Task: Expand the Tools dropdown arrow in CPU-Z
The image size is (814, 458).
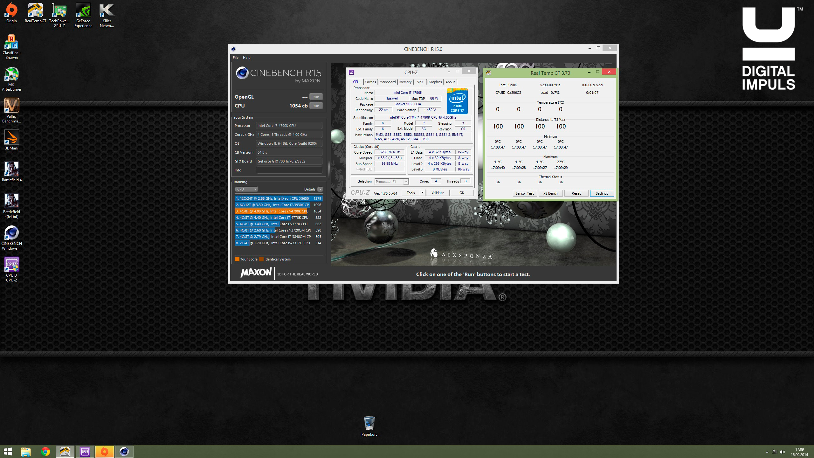Action: (422, 193)
